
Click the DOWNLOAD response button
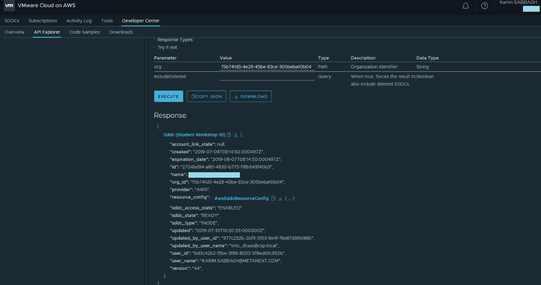pyautogui.click(x=250, y=96)
